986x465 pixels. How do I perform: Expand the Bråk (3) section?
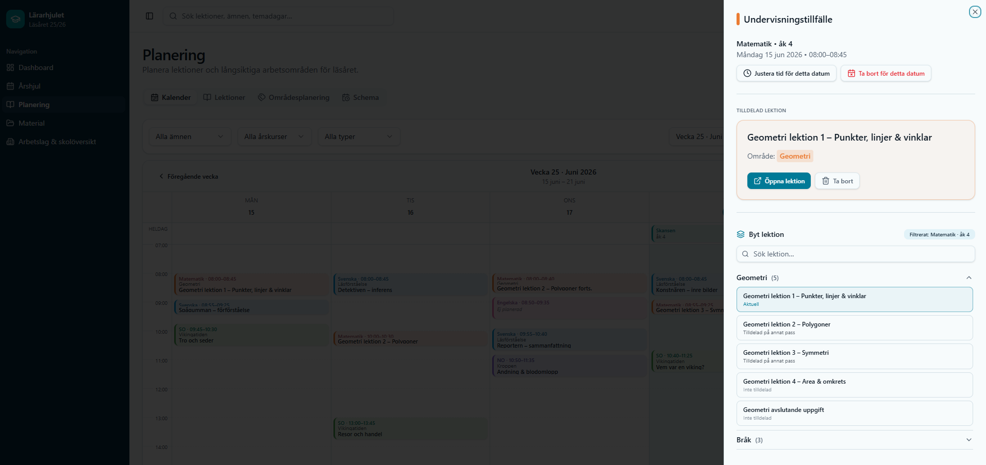click(x=855, y=440)
